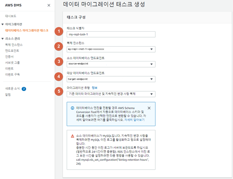Open 알림 in sidebar
Screen dimensions: 233x179
tap(8, 95)
